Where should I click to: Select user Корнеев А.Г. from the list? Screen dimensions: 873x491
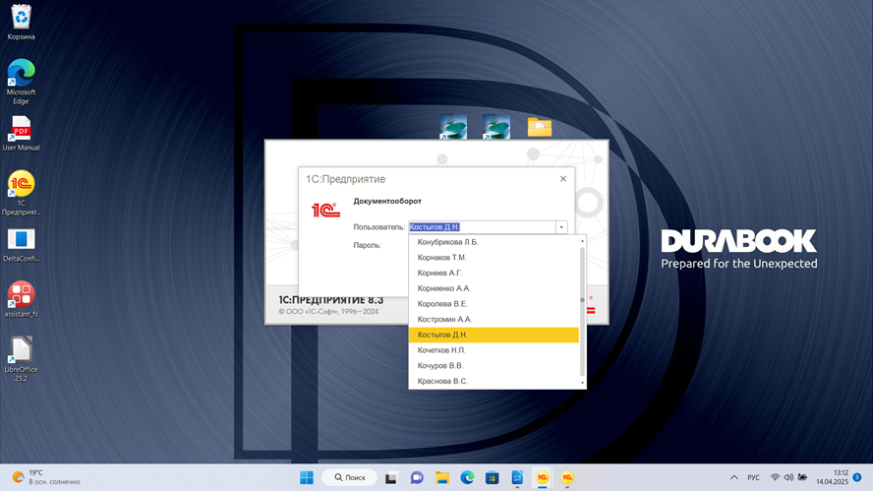coord(494,274)
